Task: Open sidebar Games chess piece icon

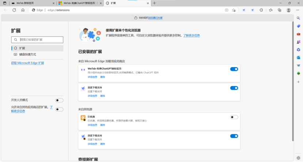Action: pyautogui.click(x=298, y=42)
